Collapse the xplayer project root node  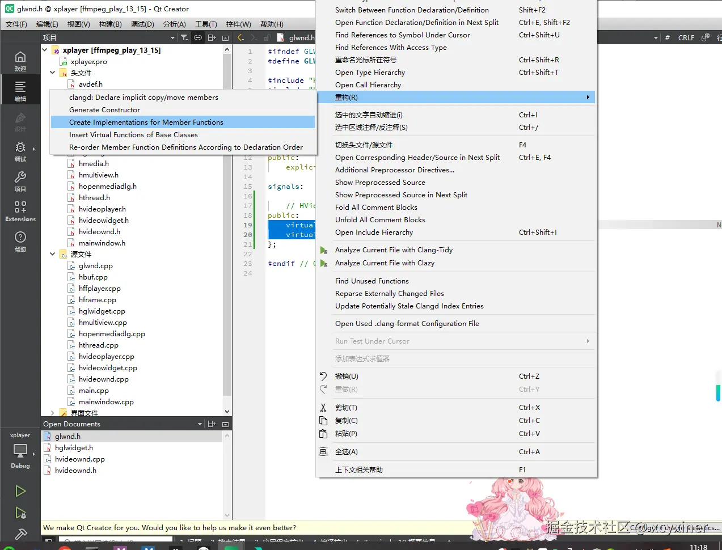pyautogui.click(x=45, y=50)
